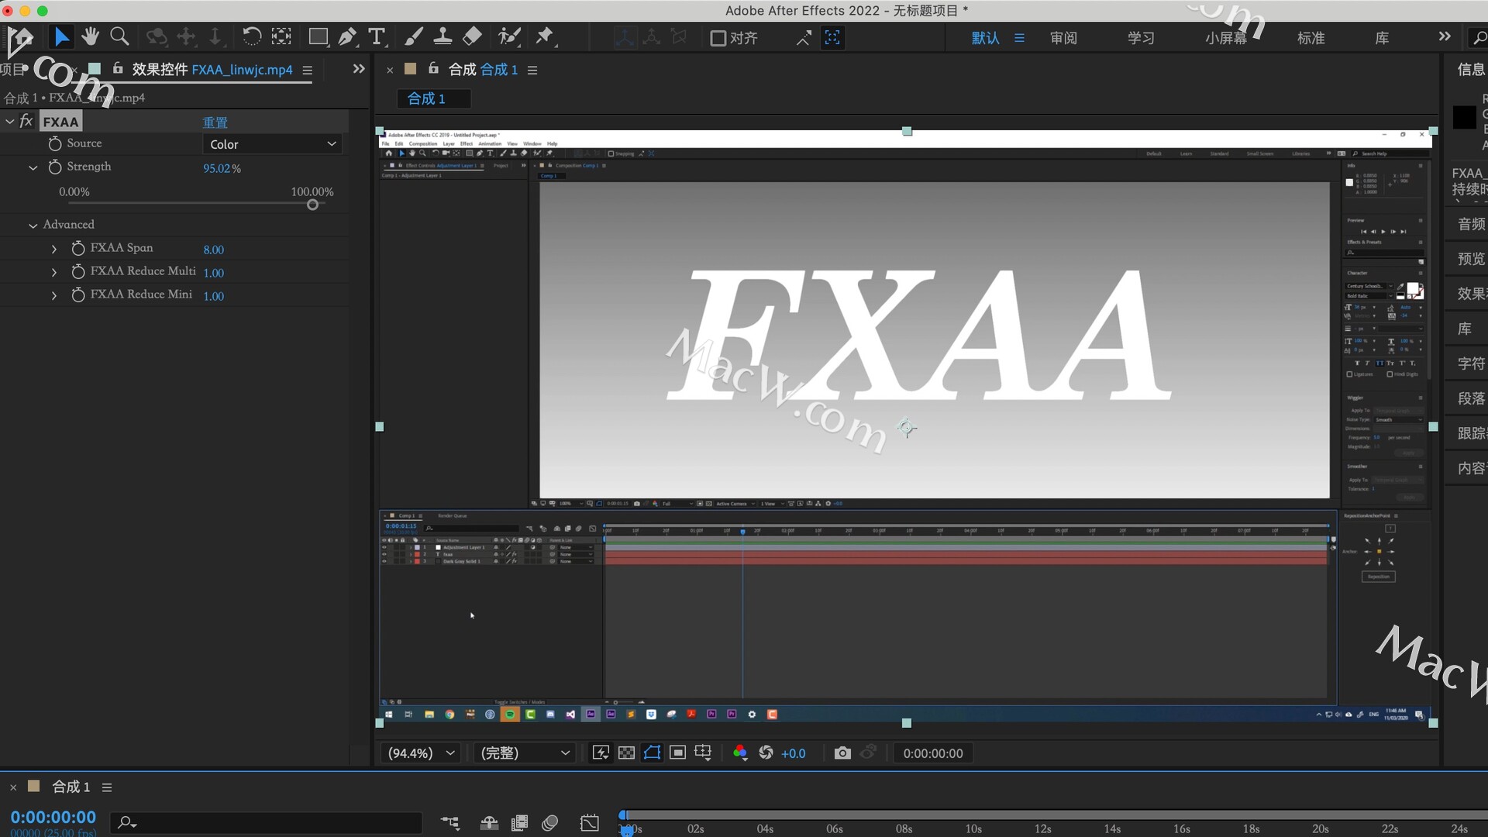Screen dimensions: 1488x837
Task: Select the Brush tool
Action: 414,36
